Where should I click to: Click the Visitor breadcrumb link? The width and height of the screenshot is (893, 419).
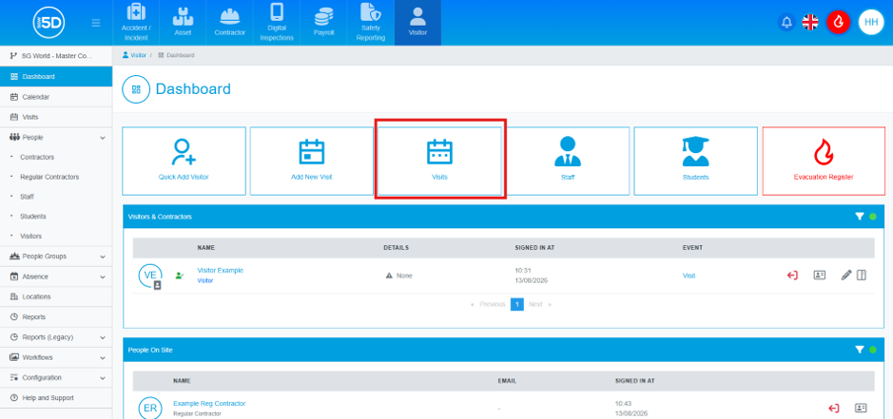point(134,55)
